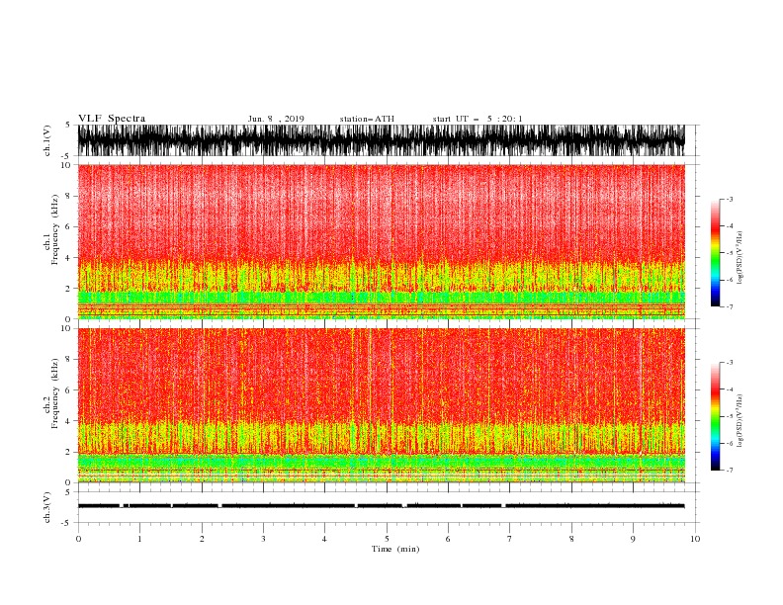Click the date 'Jun. 8 , 2019'
The height and width of the screenshot is (605, 783).
tap(276, 119)
